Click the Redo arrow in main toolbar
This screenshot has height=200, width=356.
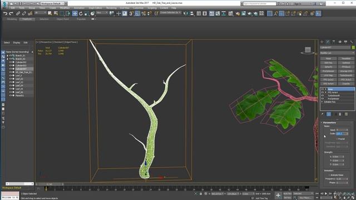[11, 13]
